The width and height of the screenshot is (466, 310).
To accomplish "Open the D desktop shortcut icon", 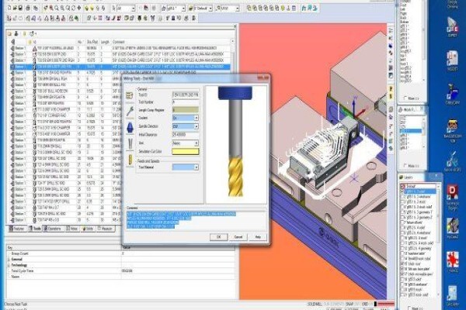I will [x=453, y=193].
